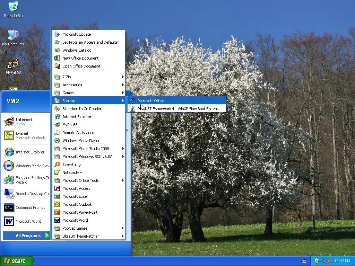Click the Set Program Access and Defaults icon

(57, 42)
